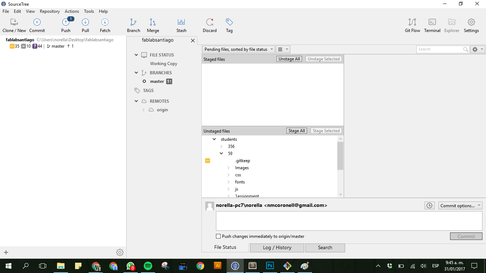
Task: Open Illustrator from the taskbar
Action: click(x=218, y=266)
